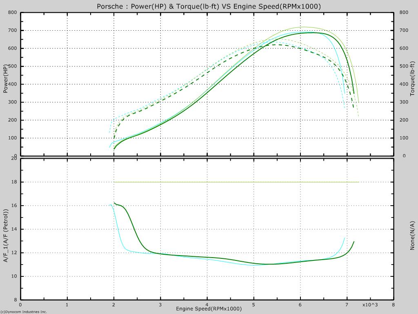Click the Dynocom Industries Inc. copyright text
This screenshot has width=418, height=314.
click(x=23, y=312)
